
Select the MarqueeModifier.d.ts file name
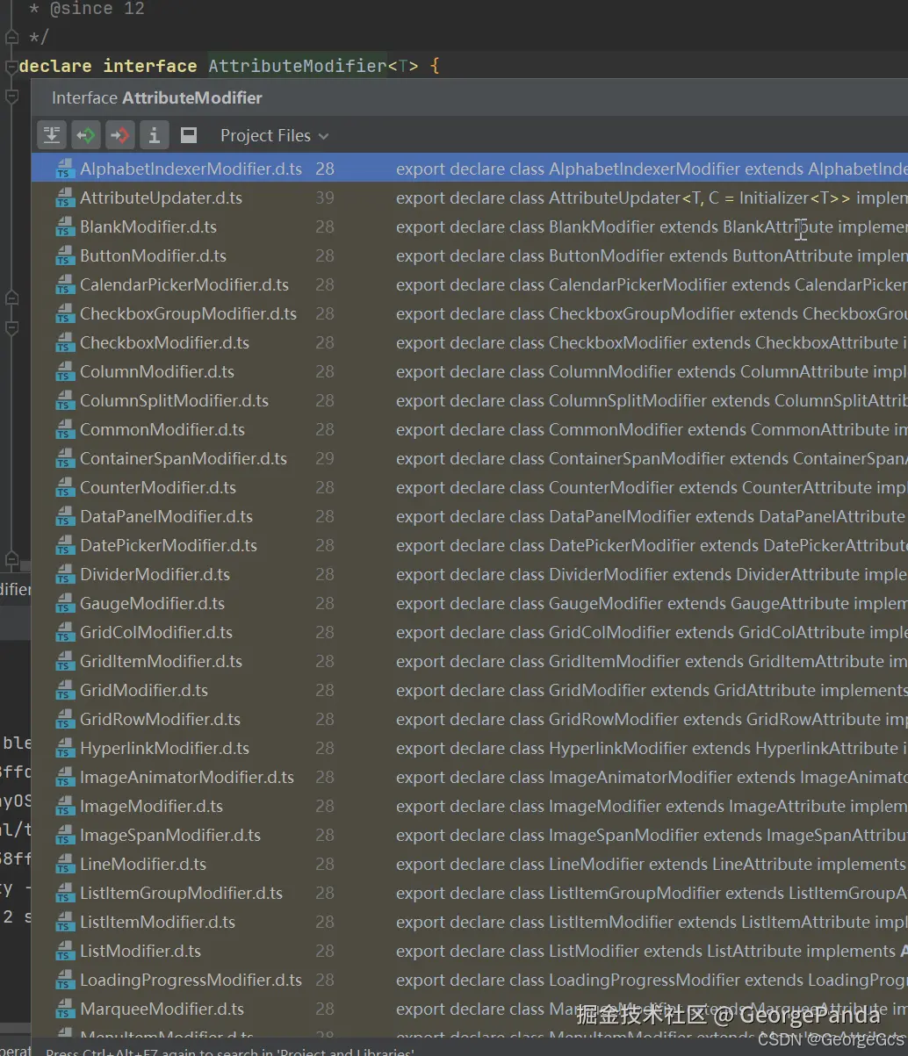tap(162, 1009)
